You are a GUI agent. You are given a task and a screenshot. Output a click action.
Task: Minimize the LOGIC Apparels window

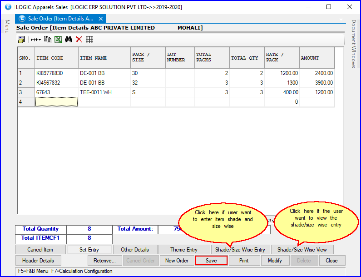[x=308, y=7]
